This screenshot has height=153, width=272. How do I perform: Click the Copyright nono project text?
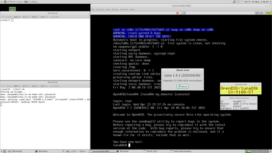[x=182, y=81]
